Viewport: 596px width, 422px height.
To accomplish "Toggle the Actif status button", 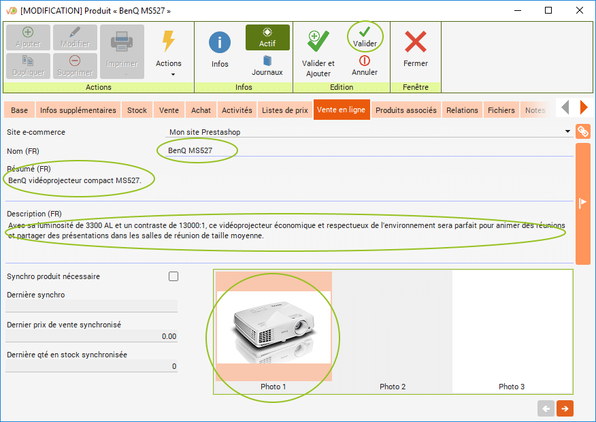I will (x=267, y=37).
